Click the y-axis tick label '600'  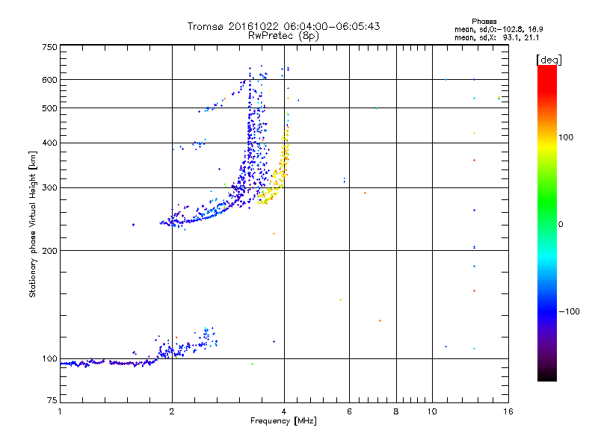pos(50,80)
